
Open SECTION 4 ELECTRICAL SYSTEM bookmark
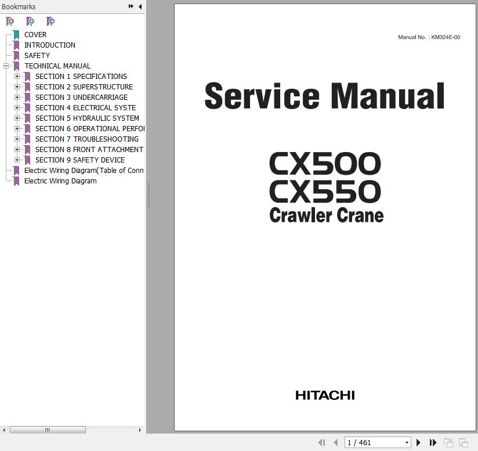point(85,107)
